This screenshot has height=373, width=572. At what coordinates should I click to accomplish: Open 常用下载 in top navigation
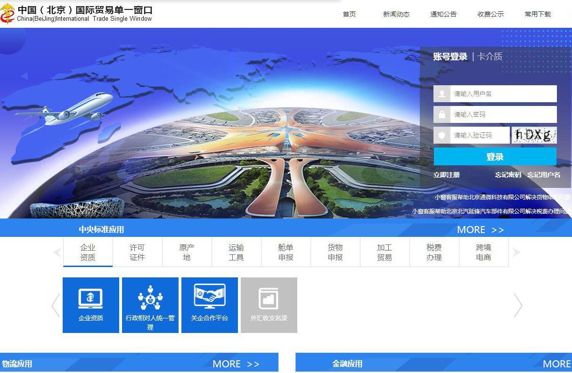pos(538,14)
